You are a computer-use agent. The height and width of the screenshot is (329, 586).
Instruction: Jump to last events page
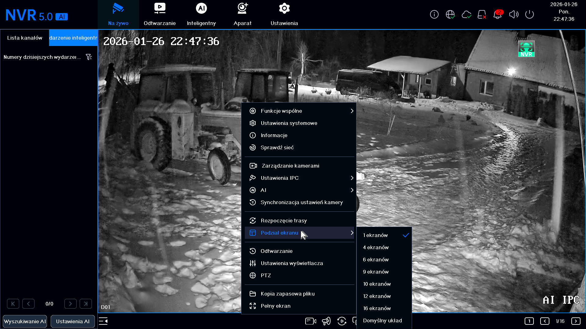pos(86,304)
